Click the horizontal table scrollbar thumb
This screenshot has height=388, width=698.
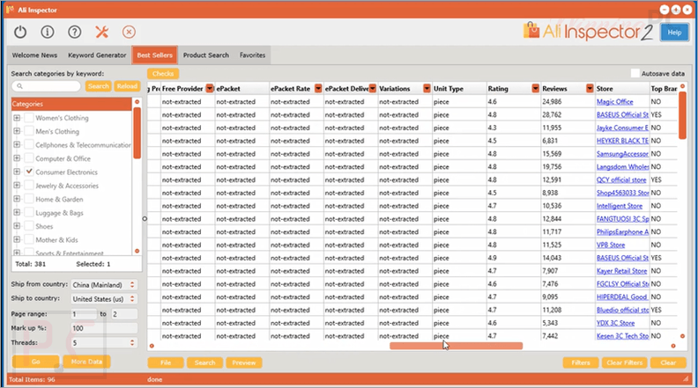click(456, 346)
